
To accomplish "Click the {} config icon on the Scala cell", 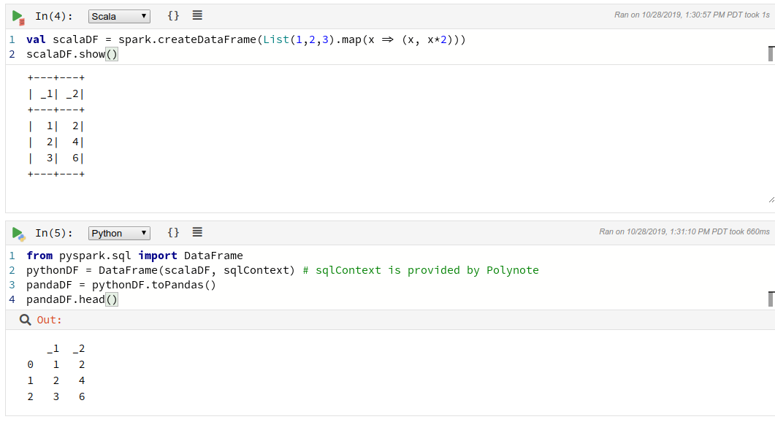I will (173, 15).
